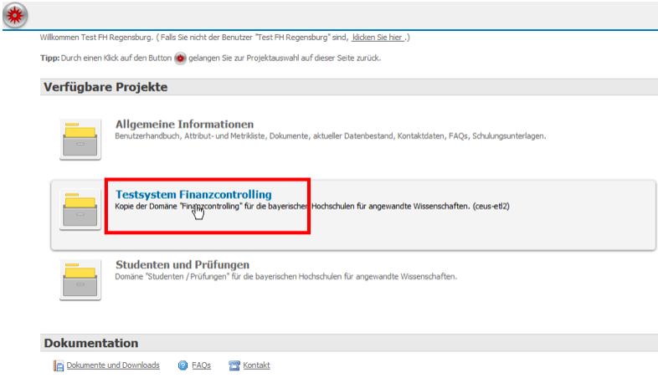Screen dimensions: 658x383
Task: Click the folder icon beside Testsystem Finanzcontrolling
Action: pos(80,209)
